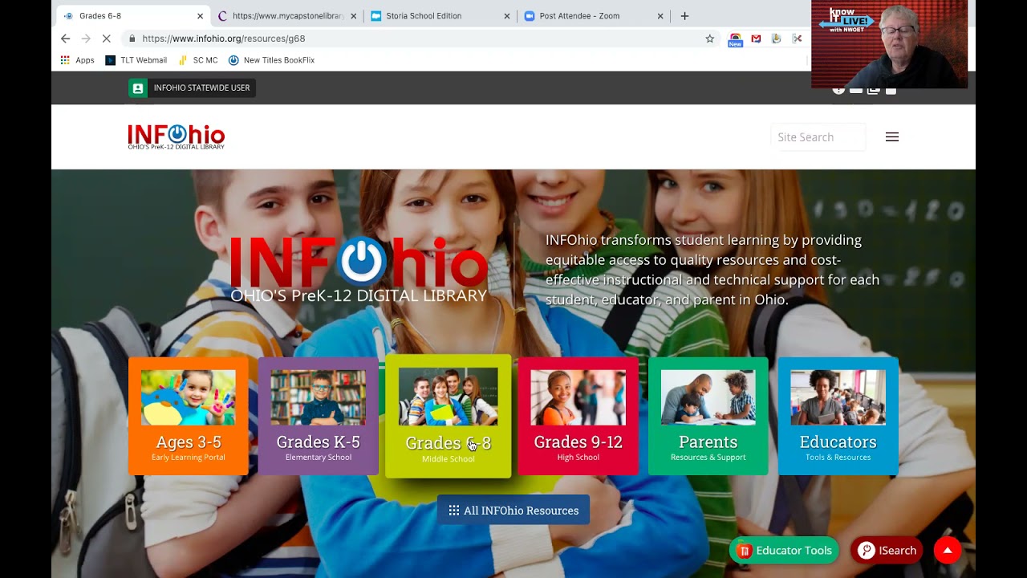Click the Parents tile photo

tap(708, 397)
